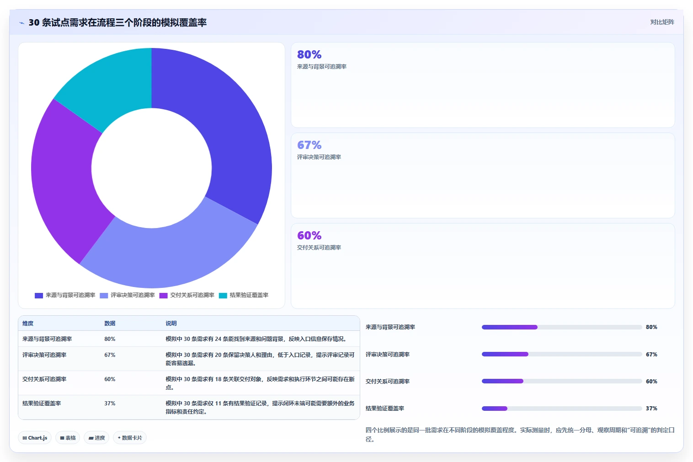This screenshot has width=693, height=462.
Task: Click 评审决策可追溯率 caption under 67% card
Action: [x=319, y=157]
